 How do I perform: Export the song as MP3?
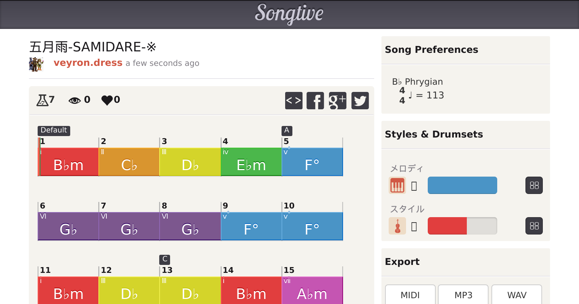(x=463, y=295)
